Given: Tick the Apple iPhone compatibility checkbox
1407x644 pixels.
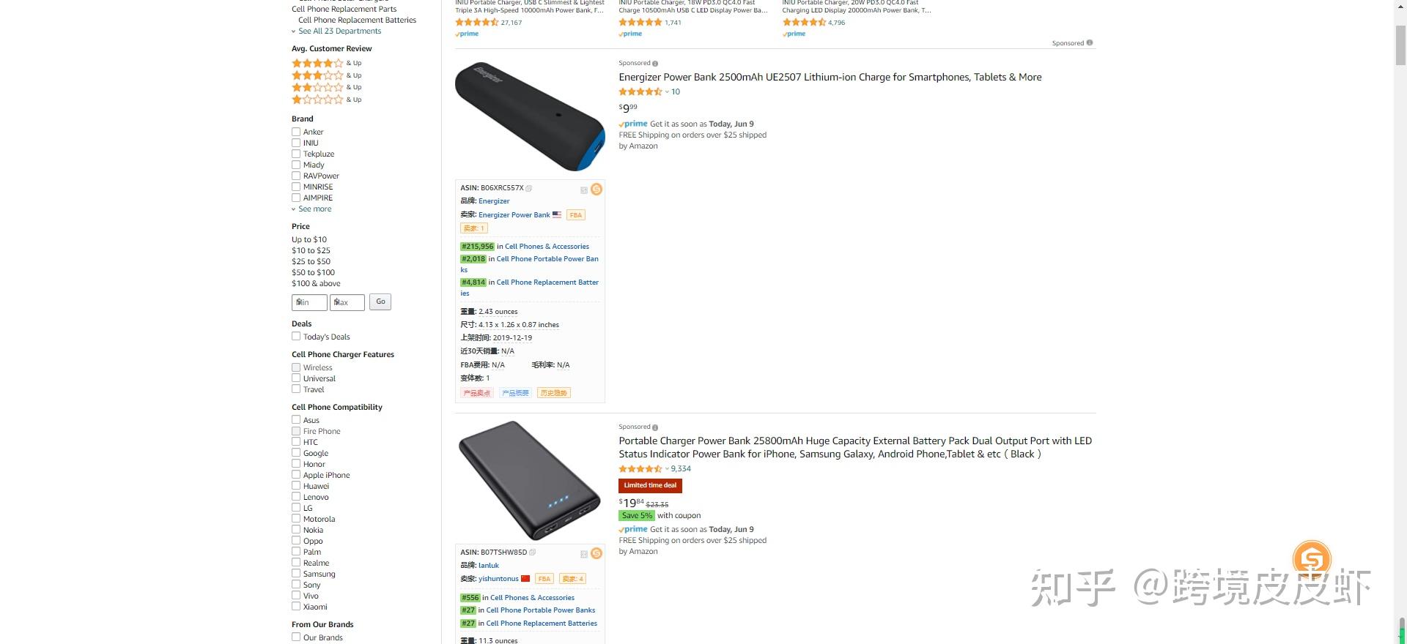Looking at the screenshot, I should pos(296,475).
